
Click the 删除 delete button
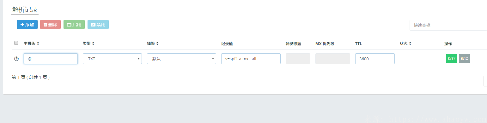[50, 25]
